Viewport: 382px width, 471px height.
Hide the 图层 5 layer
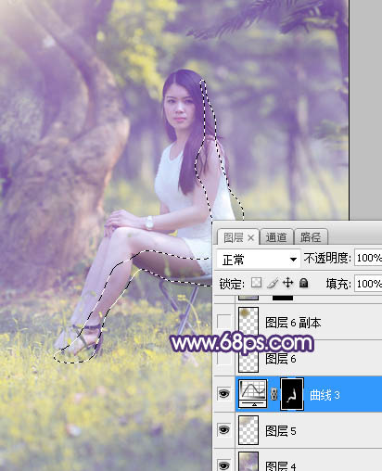[x=223, y=430]
